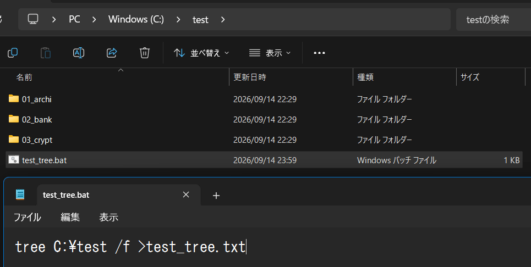Screen dimensions: 531x267
Task: Select the test_tree.bat file row
Action: click(264, 160)
